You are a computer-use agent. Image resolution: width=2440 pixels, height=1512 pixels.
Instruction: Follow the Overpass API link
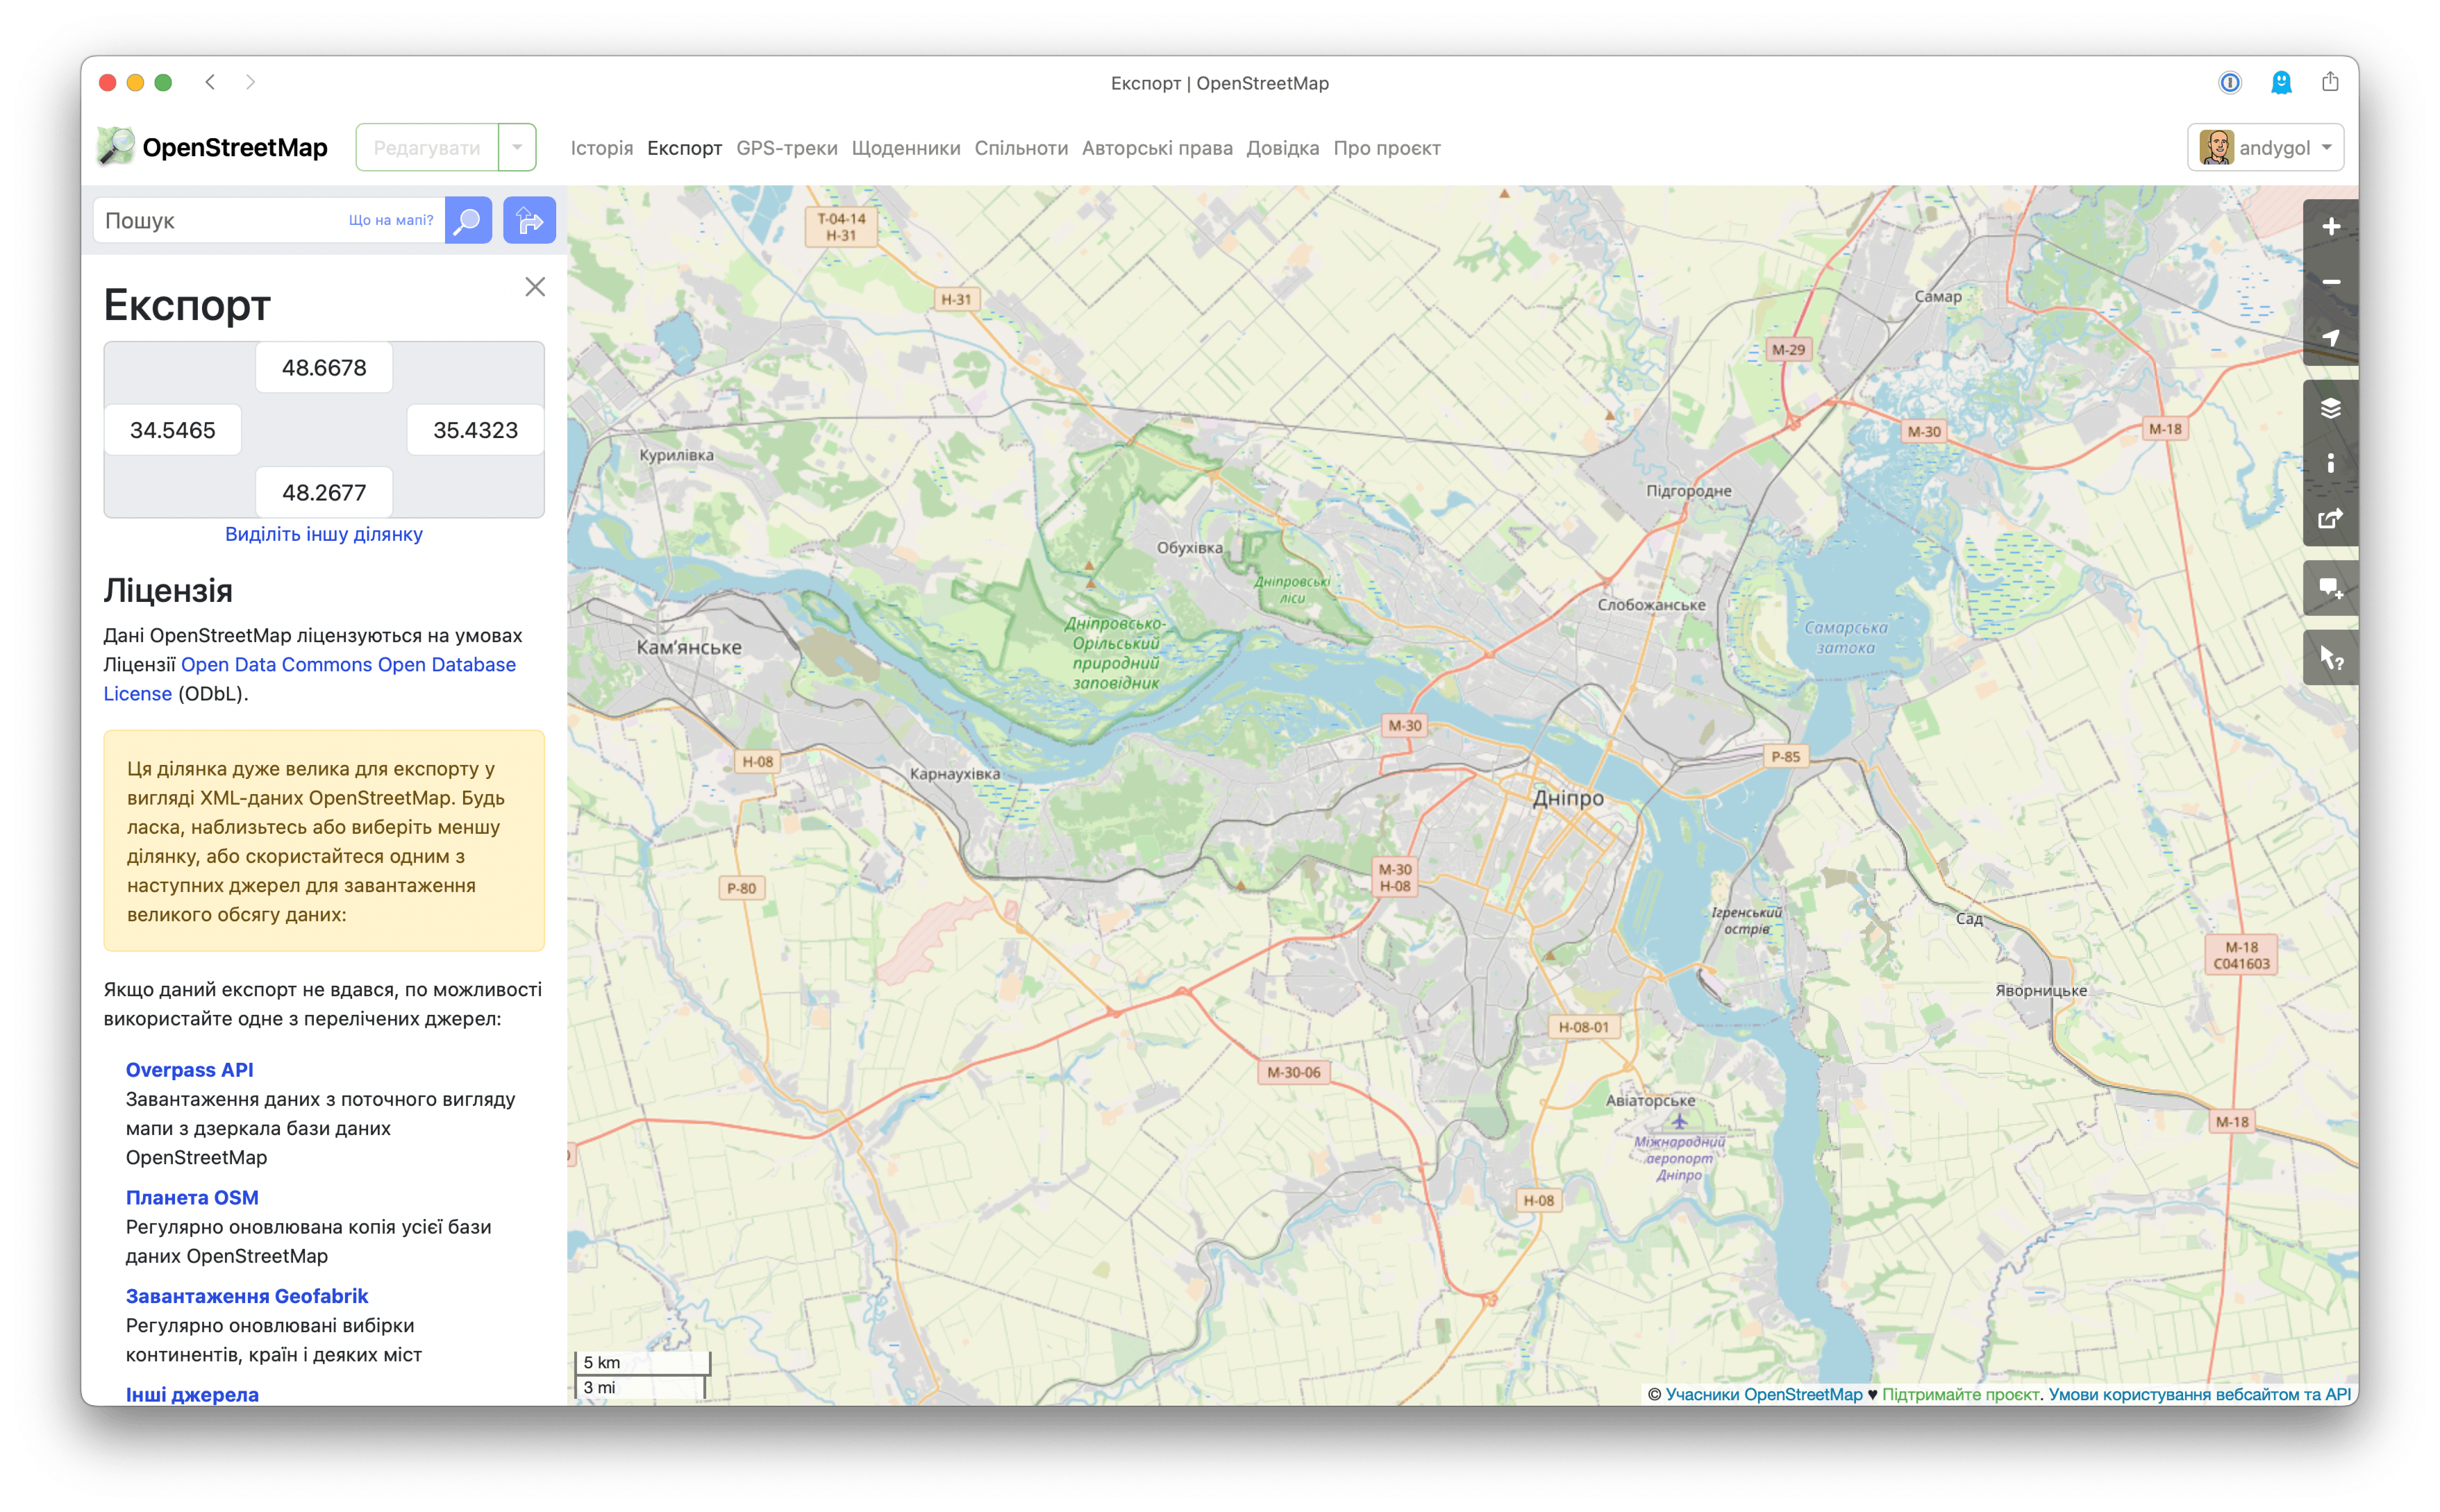pyautogui.click(x=190, y=1069)
